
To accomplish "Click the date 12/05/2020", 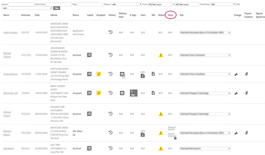I will [41, 55].
